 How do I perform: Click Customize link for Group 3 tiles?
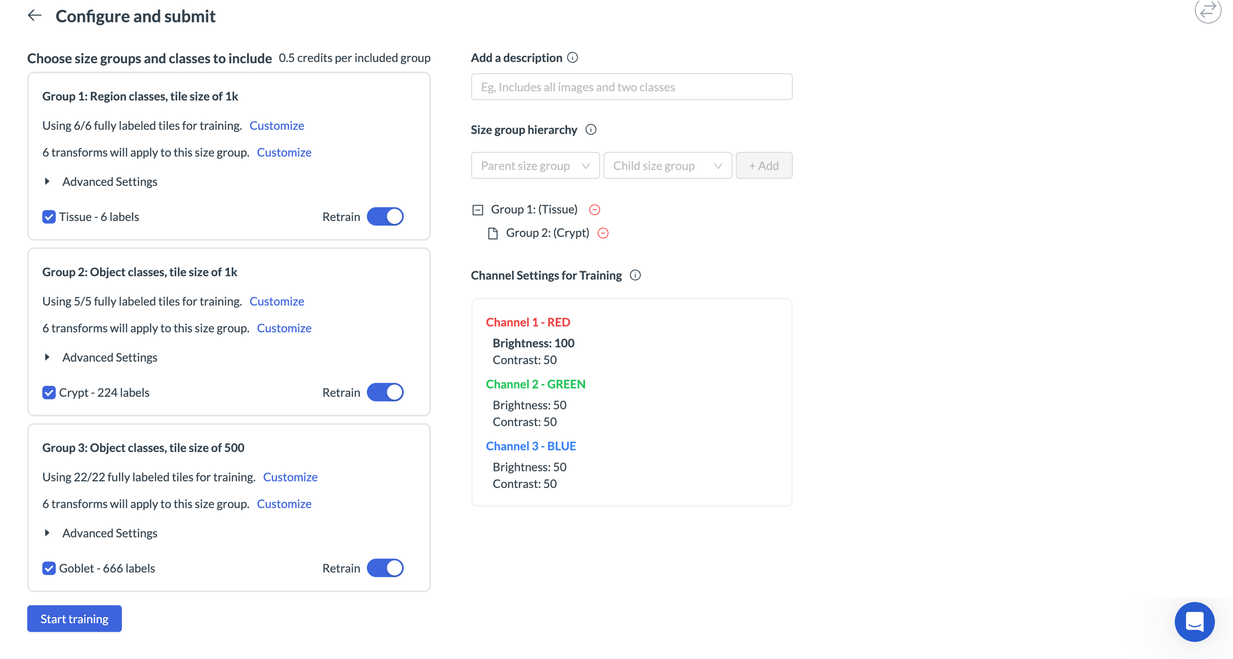point(290,477)
